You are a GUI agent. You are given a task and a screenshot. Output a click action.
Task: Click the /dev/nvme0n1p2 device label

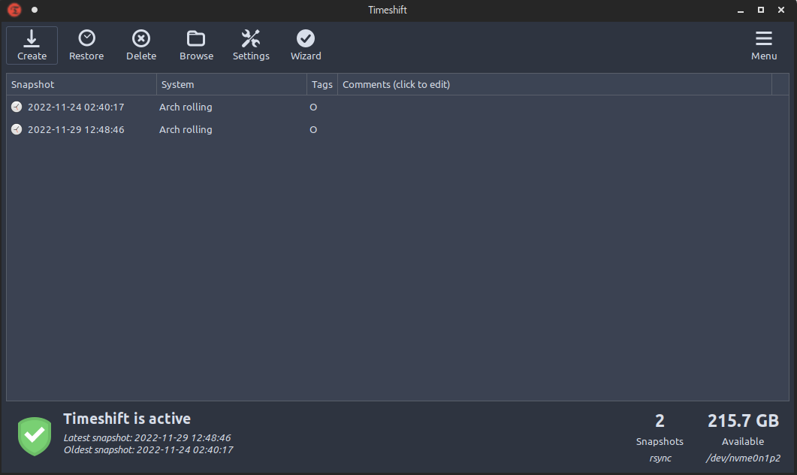743,458
